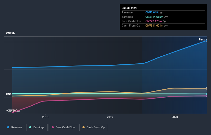Image resolution: width=211 pixels, height=135 pixels.
Task: Toggle the Revenue legend button
Action: click(x=15, y=128)
